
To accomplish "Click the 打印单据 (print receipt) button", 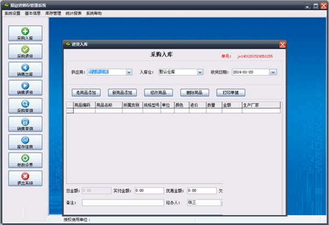I will (231, 93).
